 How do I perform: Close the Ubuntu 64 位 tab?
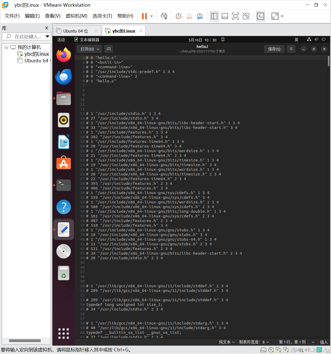pos(96,31)
